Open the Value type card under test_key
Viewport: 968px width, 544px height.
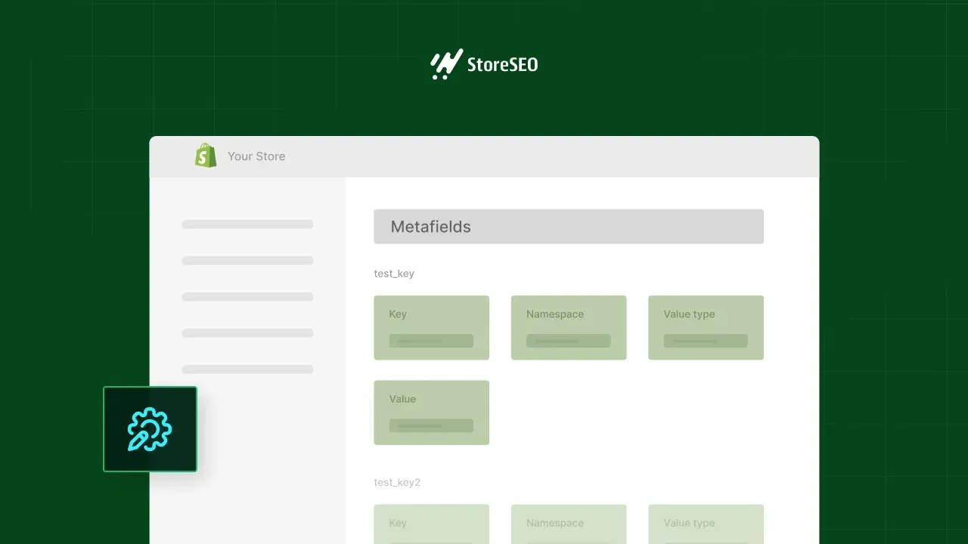coord(706,328)
